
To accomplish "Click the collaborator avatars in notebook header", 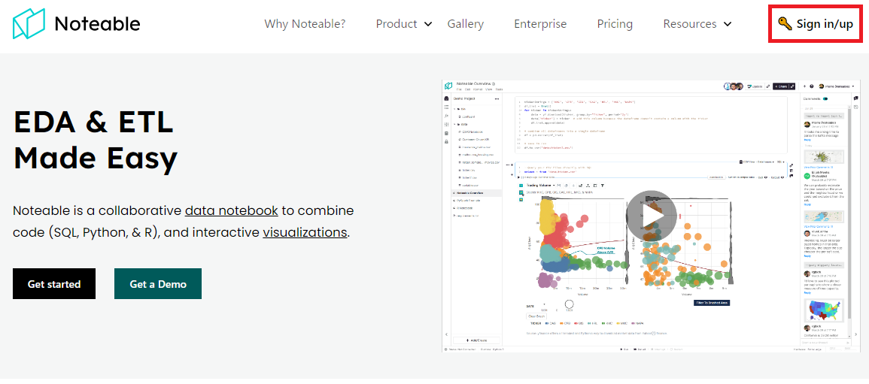I will [734, 86].
